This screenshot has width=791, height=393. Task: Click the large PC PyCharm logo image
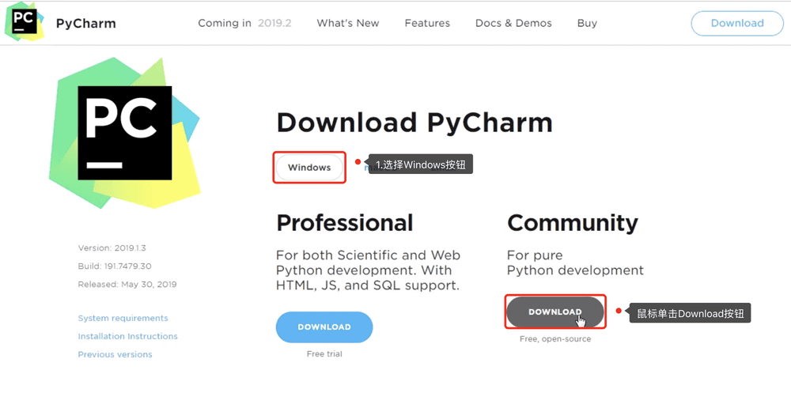(x=125, y=133)
